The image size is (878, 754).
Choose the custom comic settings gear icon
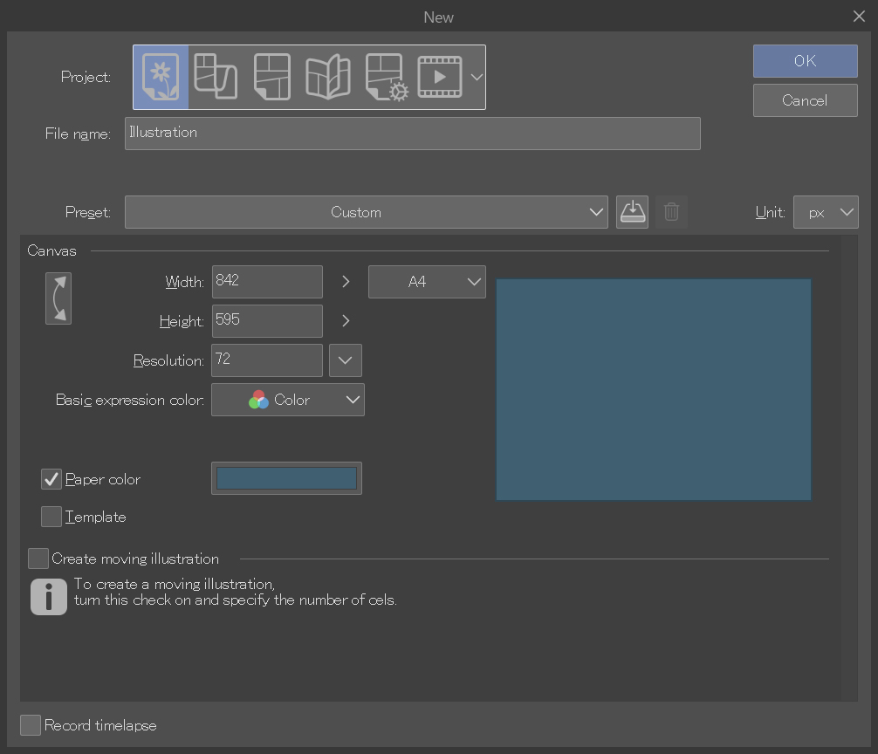click(x=387, y=77)
